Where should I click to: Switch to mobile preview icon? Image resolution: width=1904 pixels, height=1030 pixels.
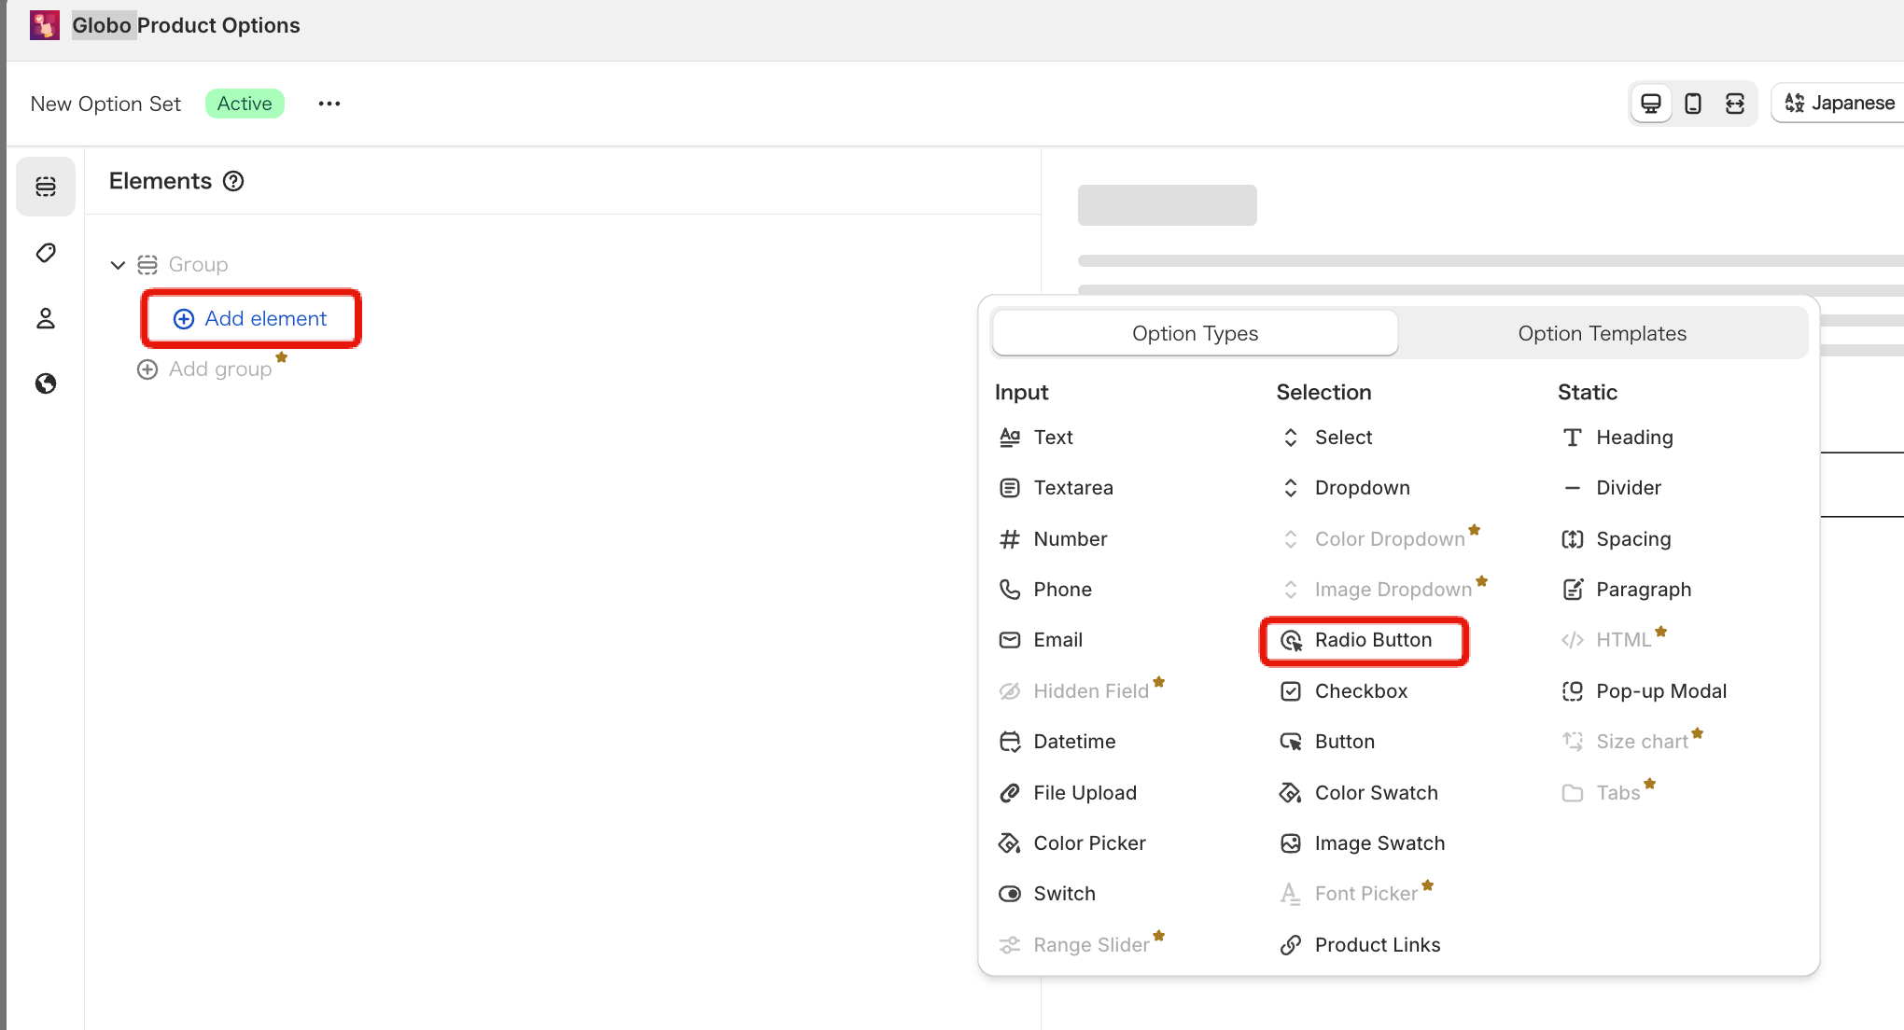[1692, 103]
